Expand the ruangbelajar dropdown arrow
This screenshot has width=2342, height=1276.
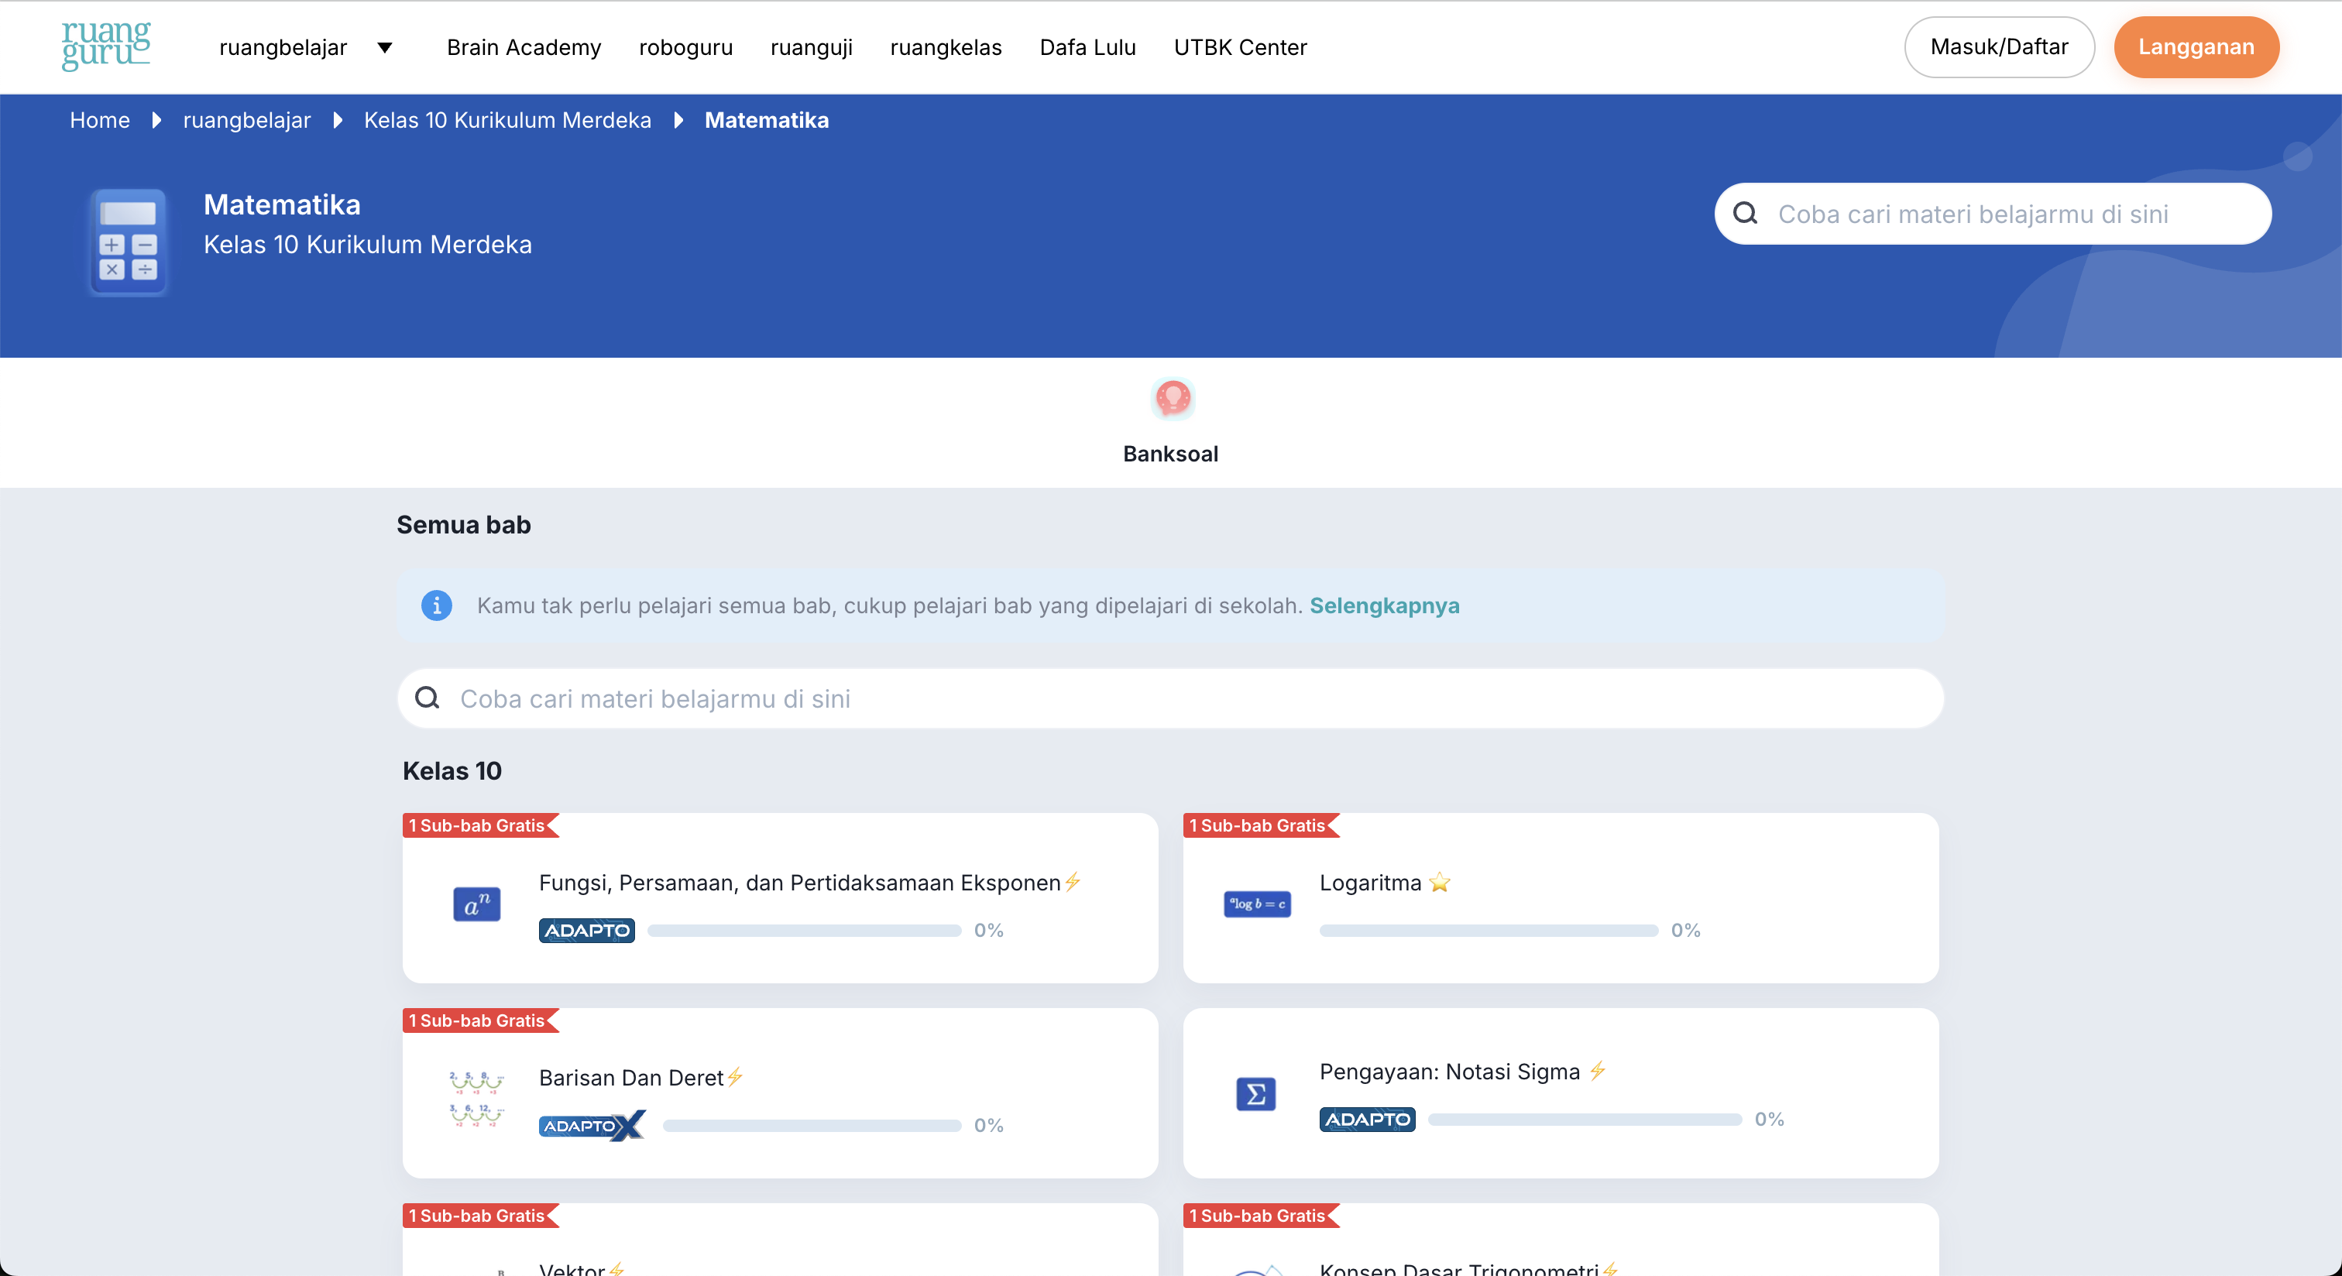(x=385, y=47)
